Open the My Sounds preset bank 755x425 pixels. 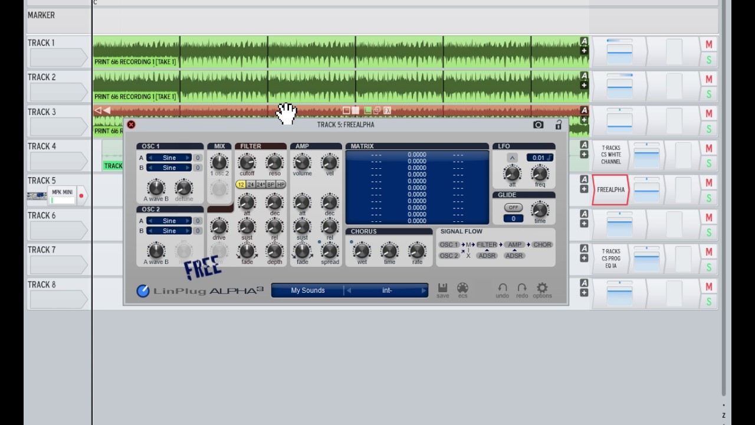308,290
